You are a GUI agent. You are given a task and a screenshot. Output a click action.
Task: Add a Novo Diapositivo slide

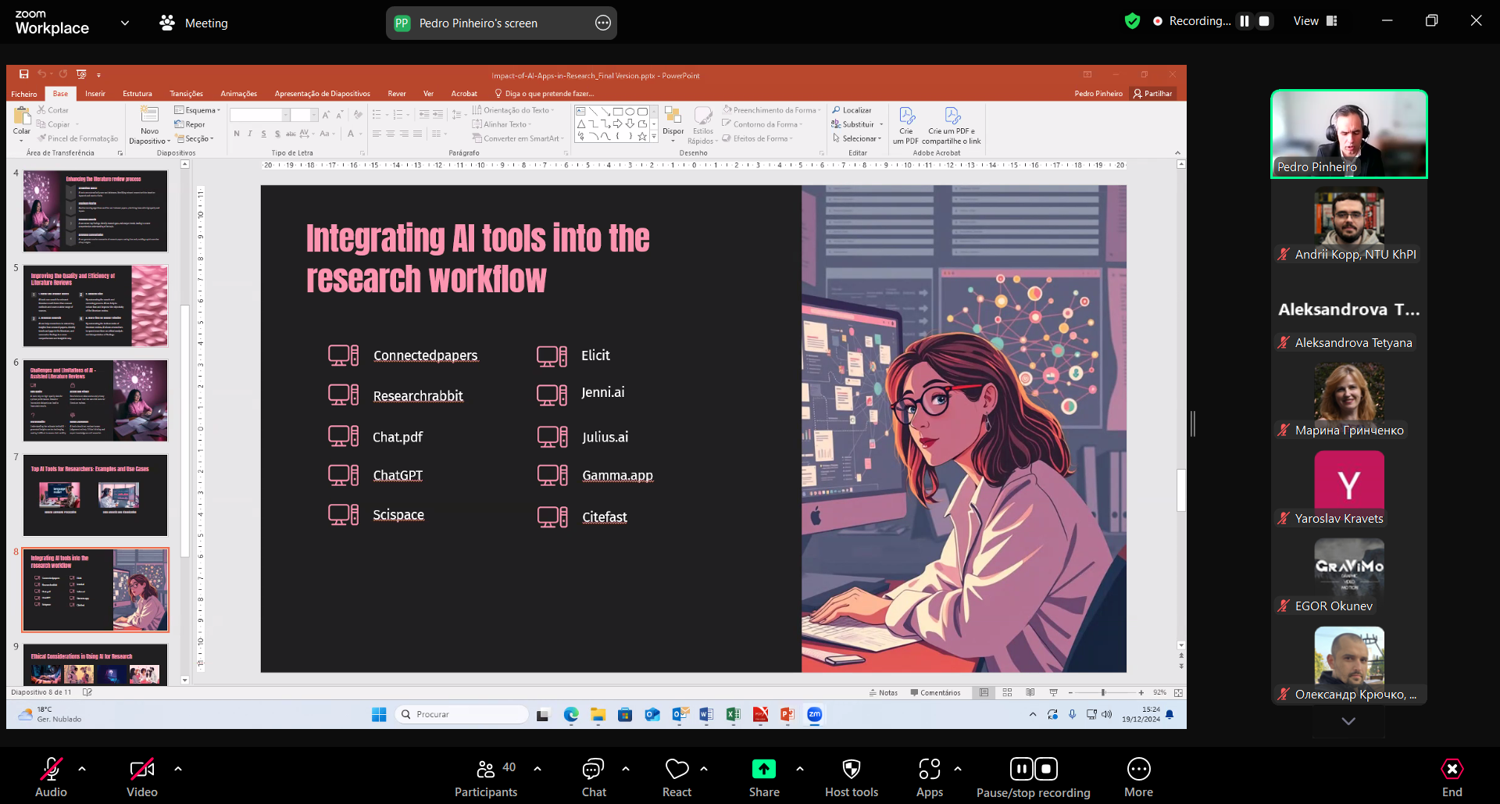point(149,125)
